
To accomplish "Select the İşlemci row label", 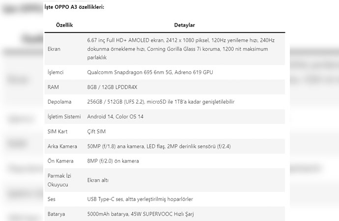I will [56, 72].
